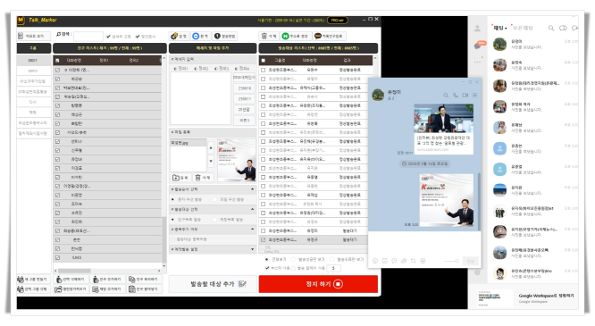Start a voice call from the chat window
This screenshot has width=595, height=326.
click(456, 96)
